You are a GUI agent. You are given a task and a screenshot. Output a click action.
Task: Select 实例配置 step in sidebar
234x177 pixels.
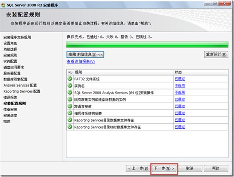(x=10, y=61)
